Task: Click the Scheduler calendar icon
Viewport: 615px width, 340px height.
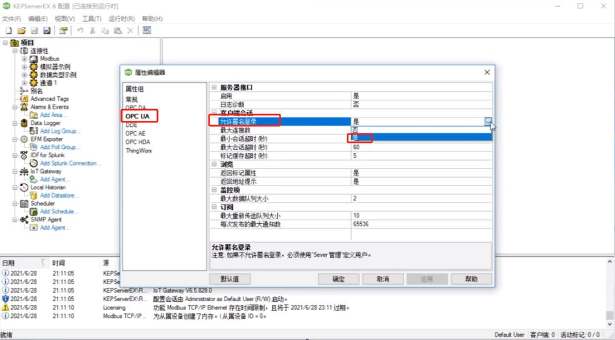Action: (x=24, y=204)
